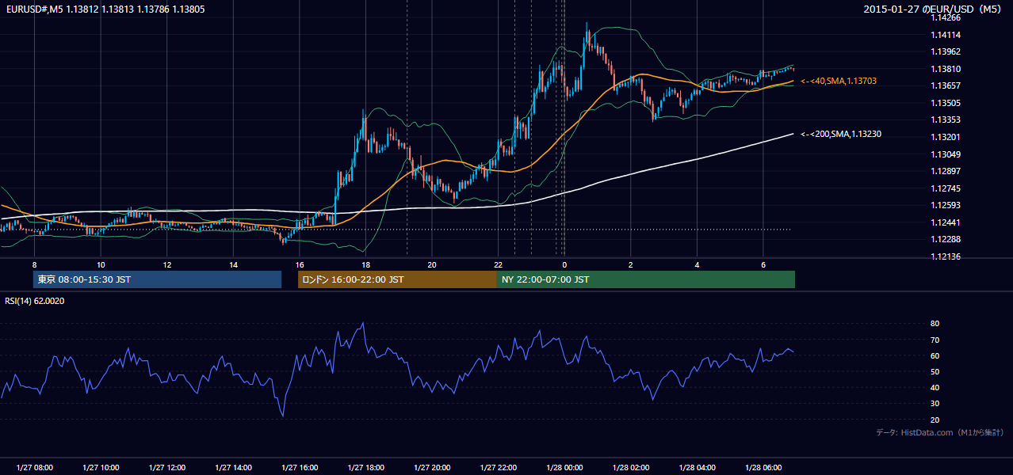1013x475 pixels.
Task: Click price axis label 1.14266
Action: tap(946, 17)
